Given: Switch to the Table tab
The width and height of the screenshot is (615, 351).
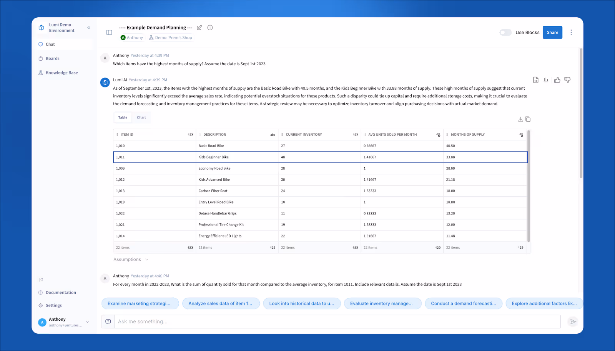Looking at the screenshot, I should 123,117.
